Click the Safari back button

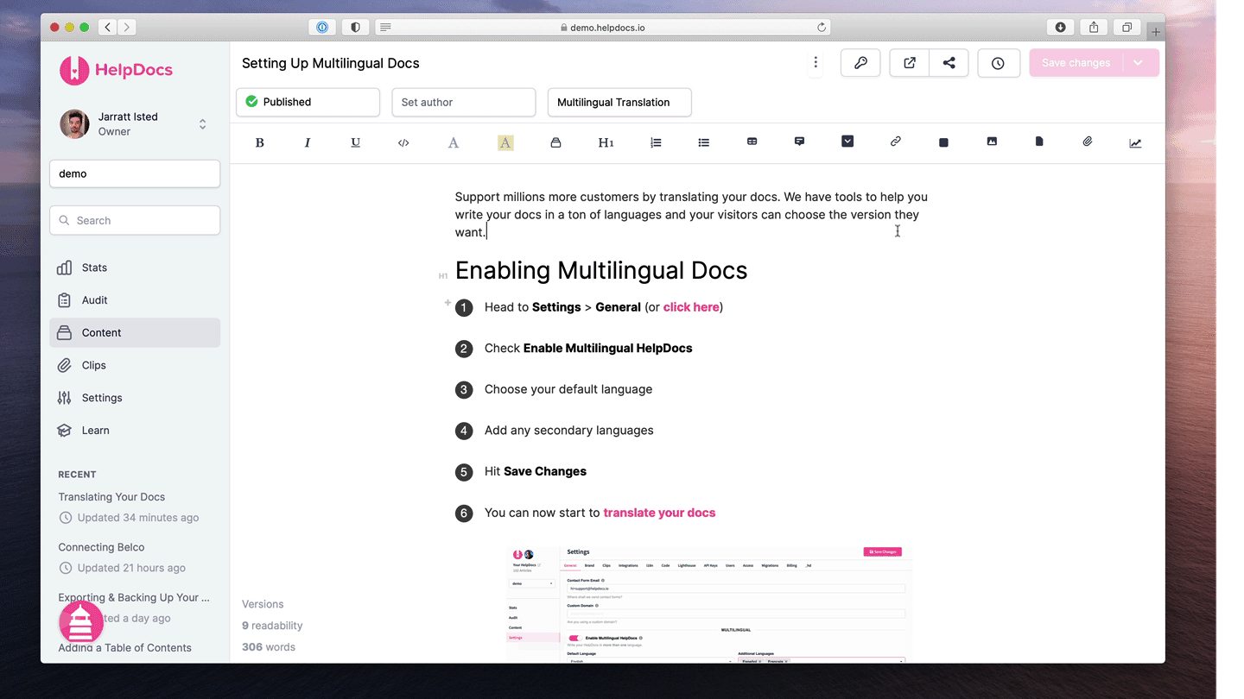108,28
